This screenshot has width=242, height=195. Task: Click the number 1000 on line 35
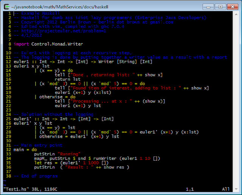point(93,163)
